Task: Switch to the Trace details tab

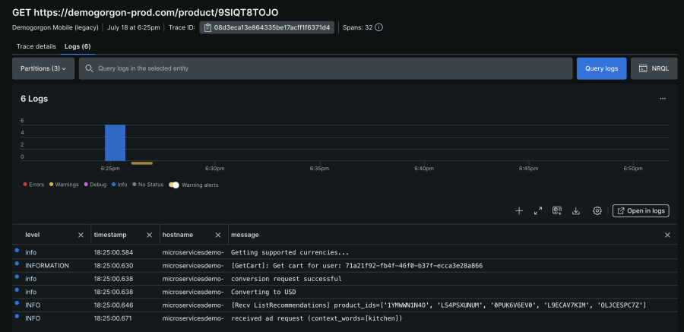Action: coord(36,46)
